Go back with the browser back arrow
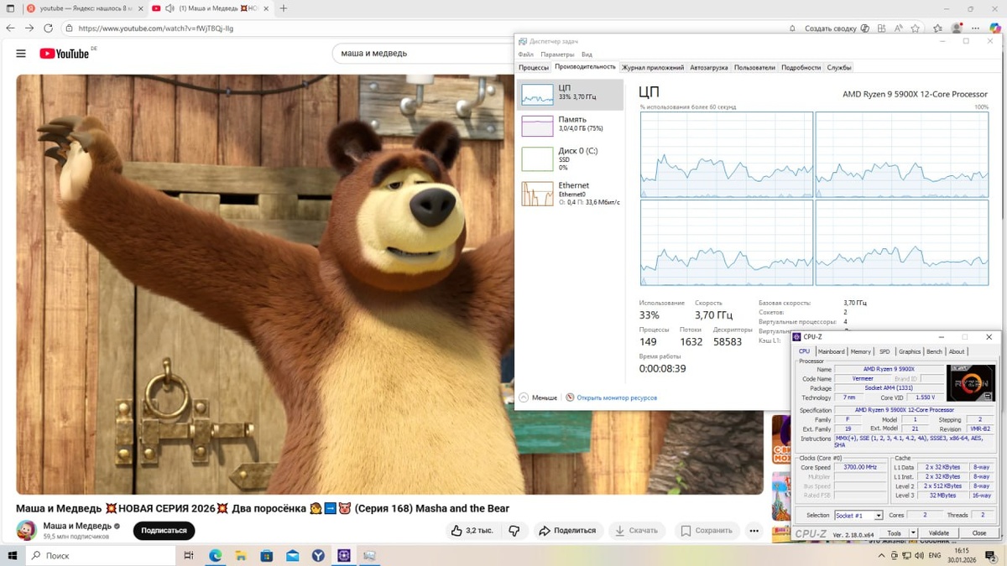Image resolution: width=1007 pixels, height=566 pixels. (x=10, y=28)
